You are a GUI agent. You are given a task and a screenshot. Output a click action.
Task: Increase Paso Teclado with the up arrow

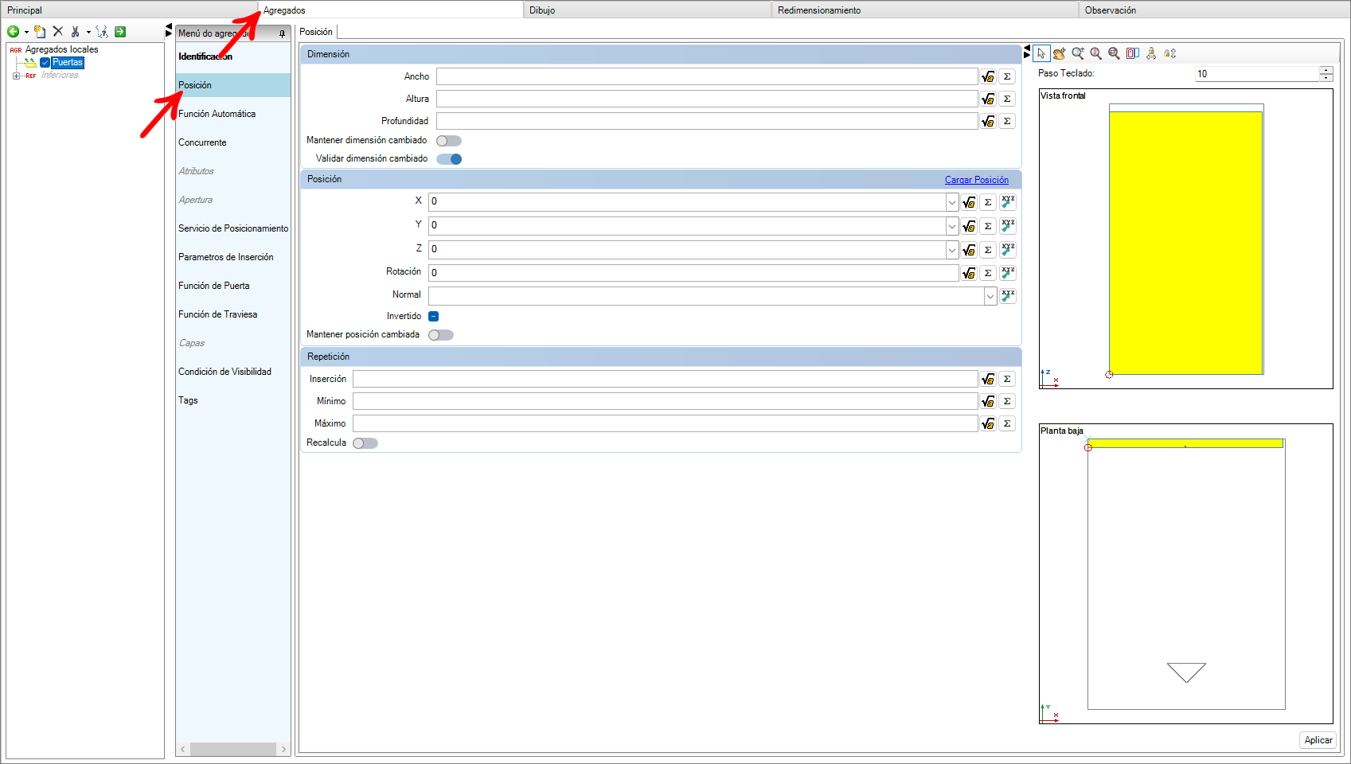[1326, 70]
